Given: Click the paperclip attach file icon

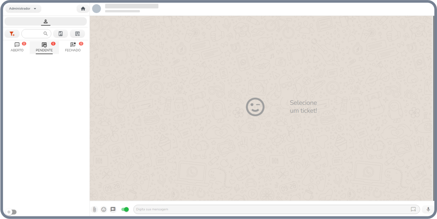Looking at the screenshot, I should tap(95, 209).
